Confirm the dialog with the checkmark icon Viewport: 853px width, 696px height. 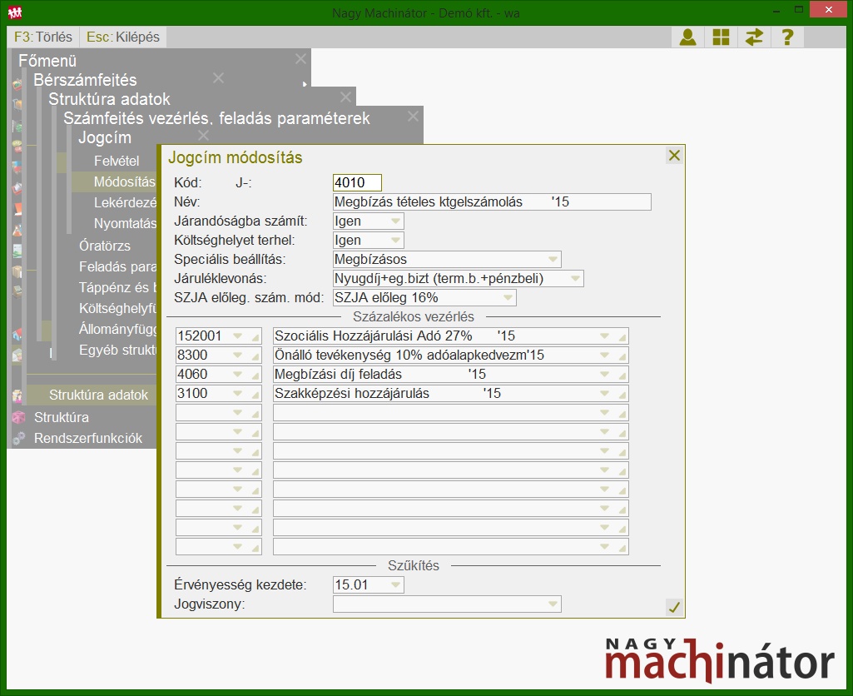pos(674,608)
